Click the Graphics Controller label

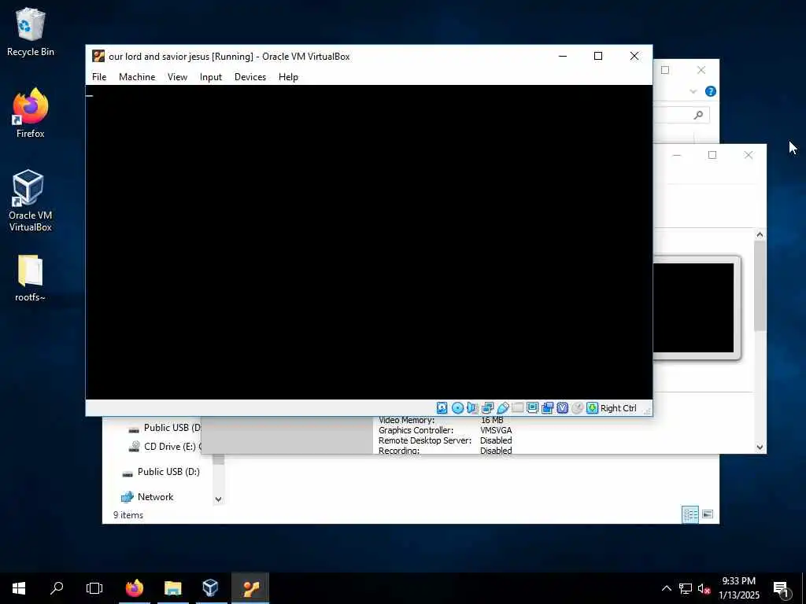416,430
